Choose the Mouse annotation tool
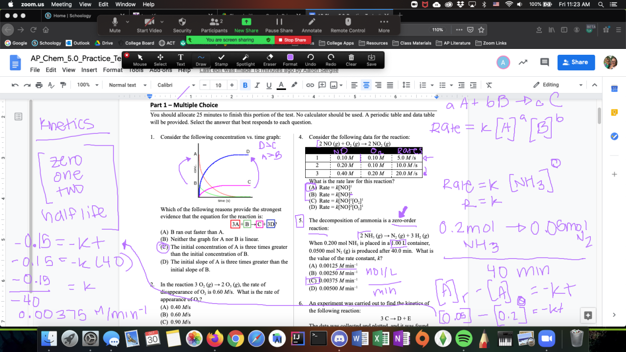 pos(140,60)
